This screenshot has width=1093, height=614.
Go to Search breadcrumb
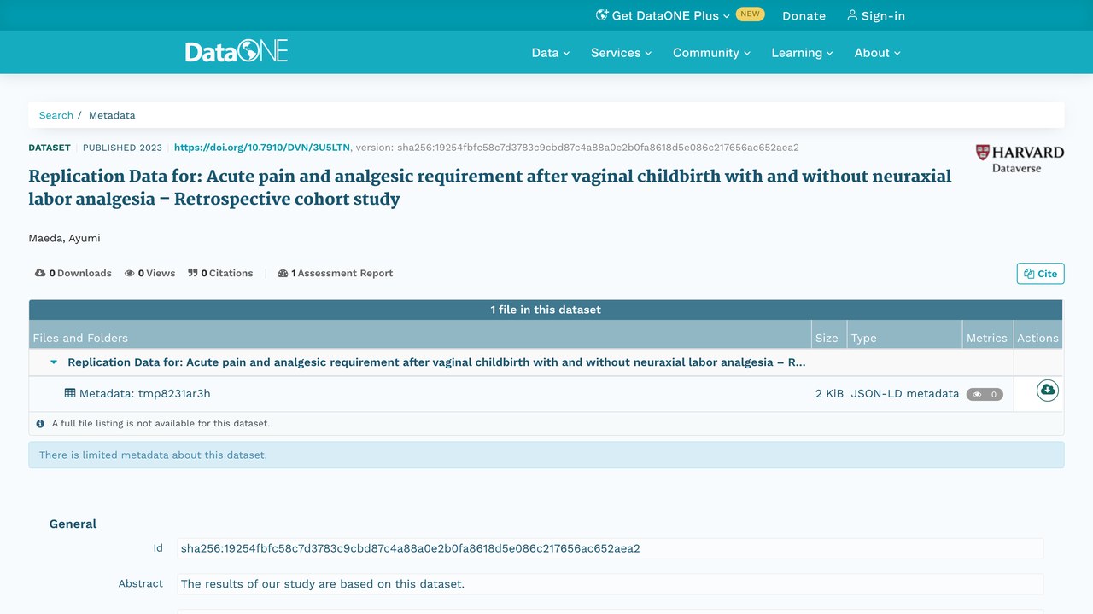(x=56, y=115)
